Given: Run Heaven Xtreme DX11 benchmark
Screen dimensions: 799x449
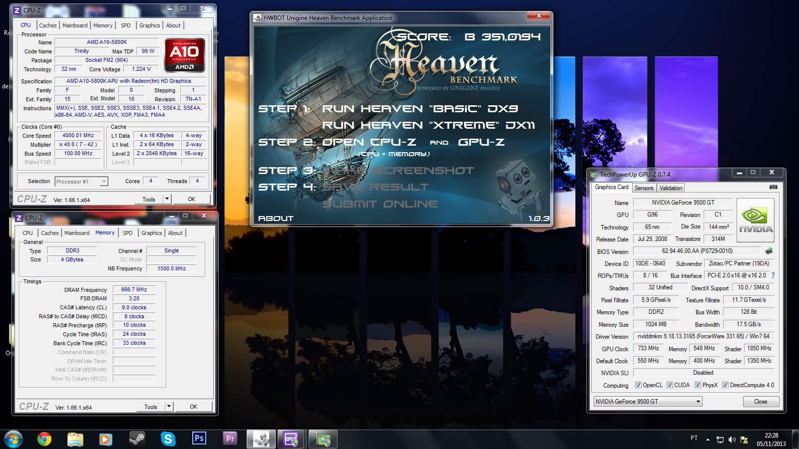Looking at the screenshot, I should coord(428,125).
